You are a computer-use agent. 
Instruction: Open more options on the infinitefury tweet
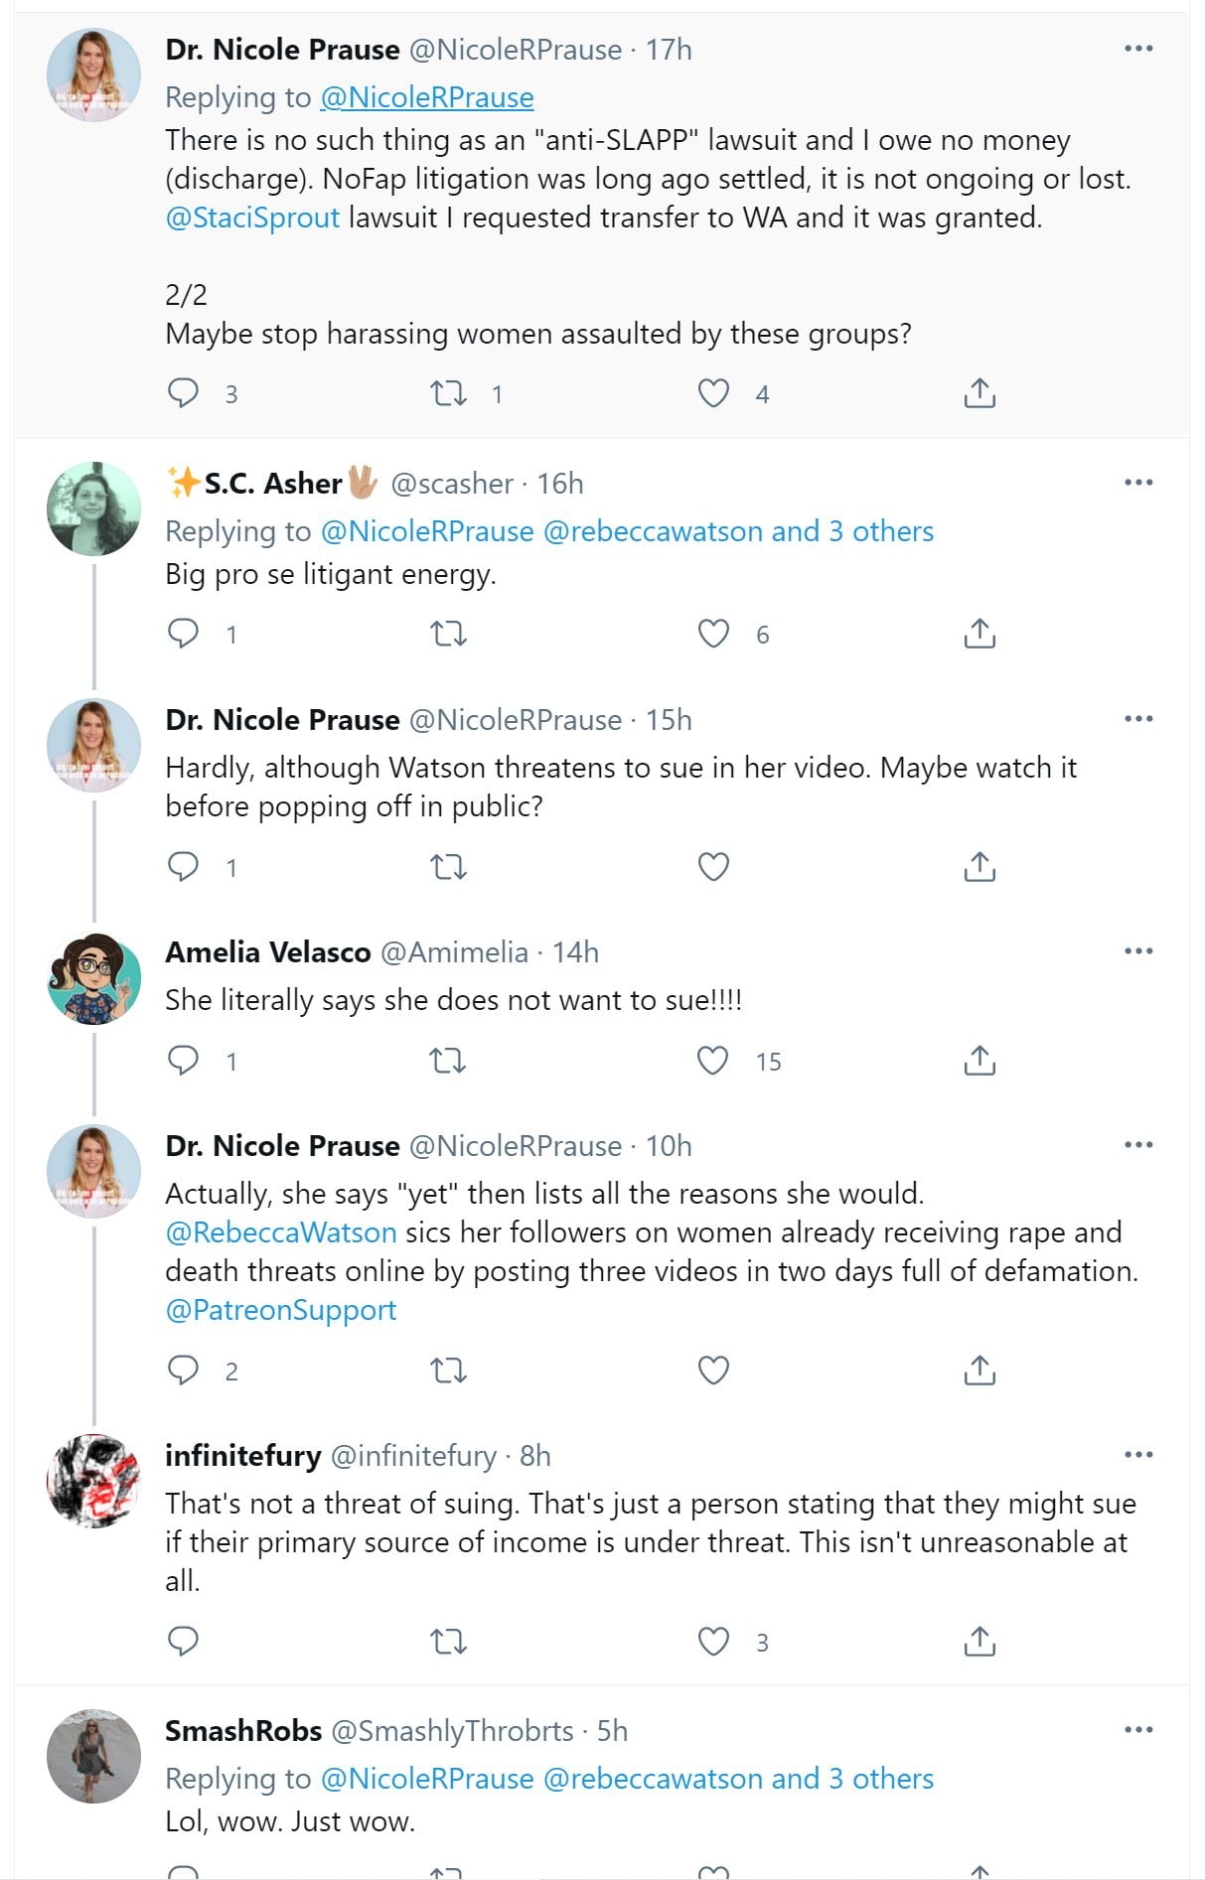pyautogui.click(x=1137, y=1455)
